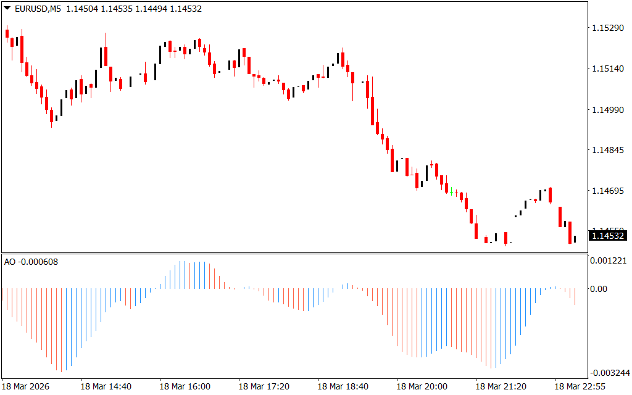Click the 1.15140 level on price scale
The image size is (632, 395).
point(607,69)
